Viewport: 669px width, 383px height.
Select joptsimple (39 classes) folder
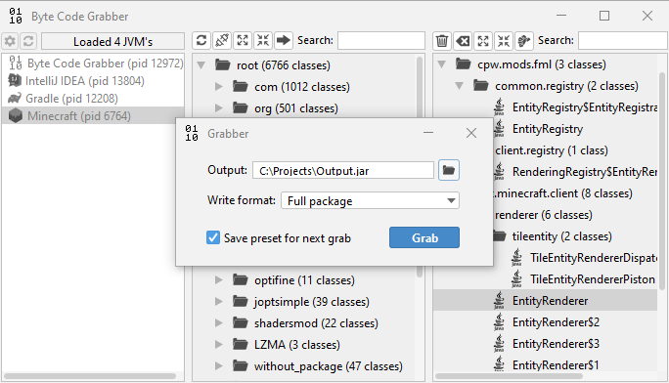click(301, 302)
